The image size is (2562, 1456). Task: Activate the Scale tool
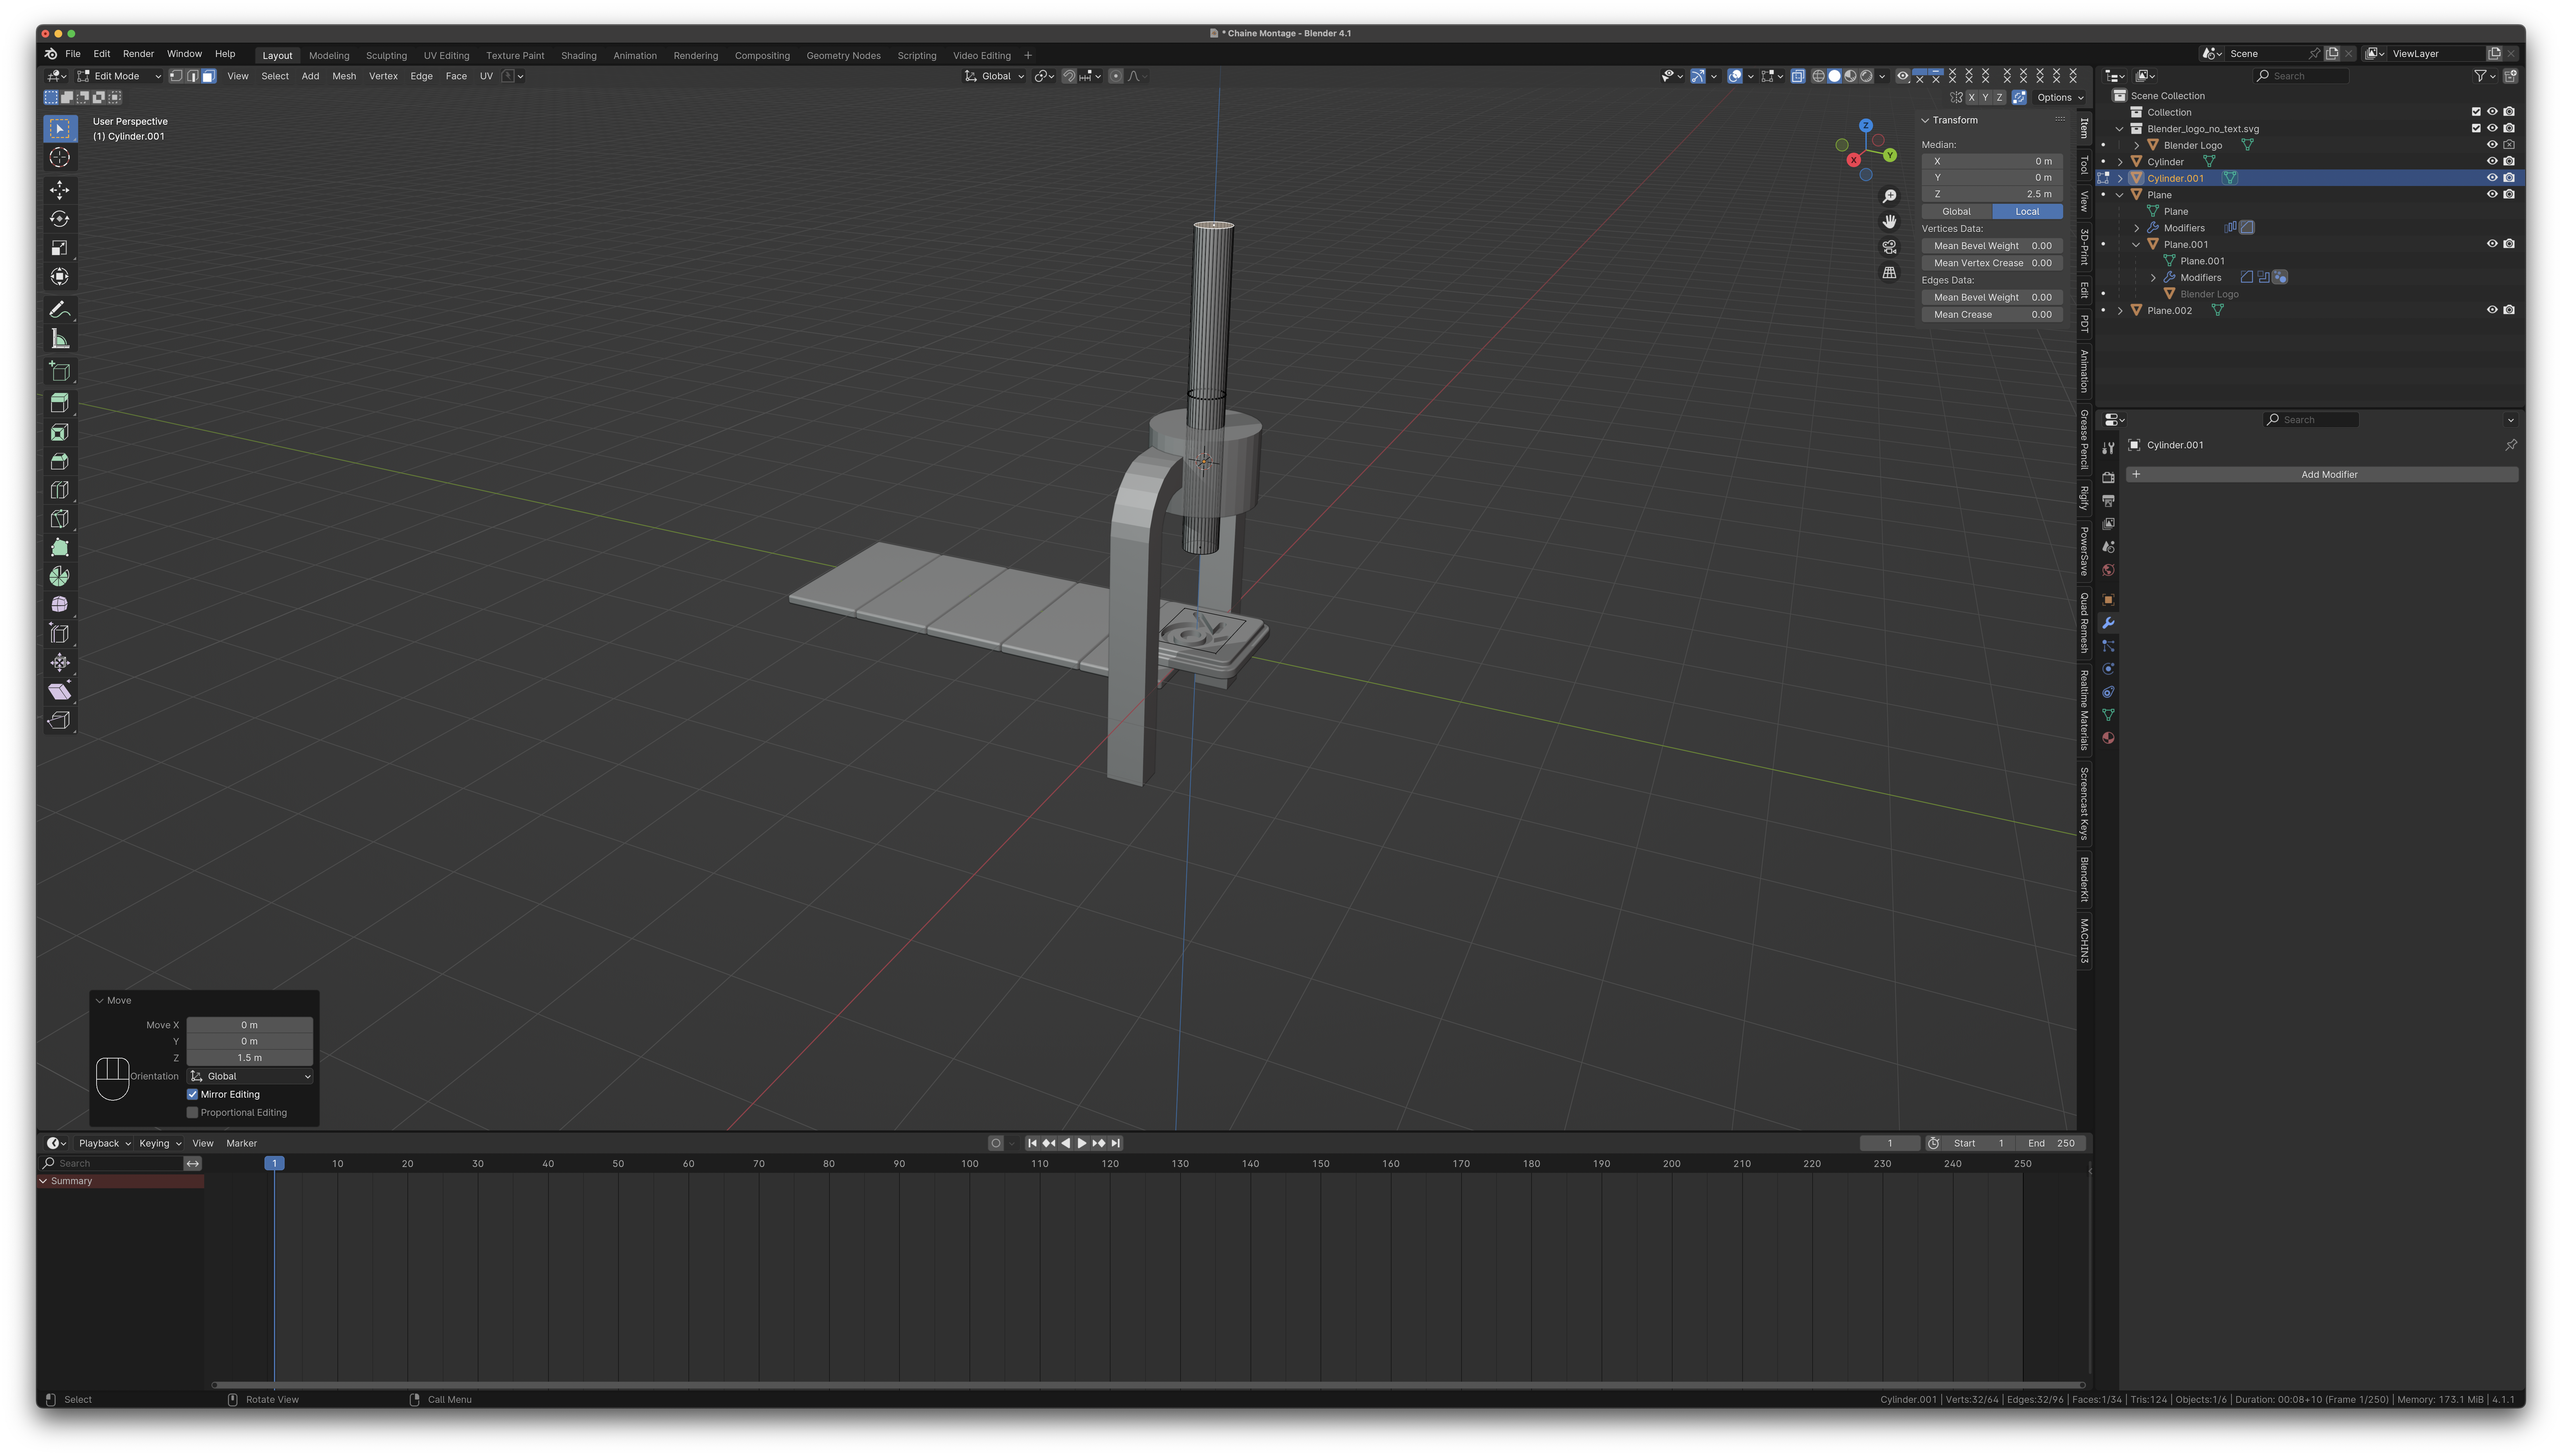(x=60, y=248)
